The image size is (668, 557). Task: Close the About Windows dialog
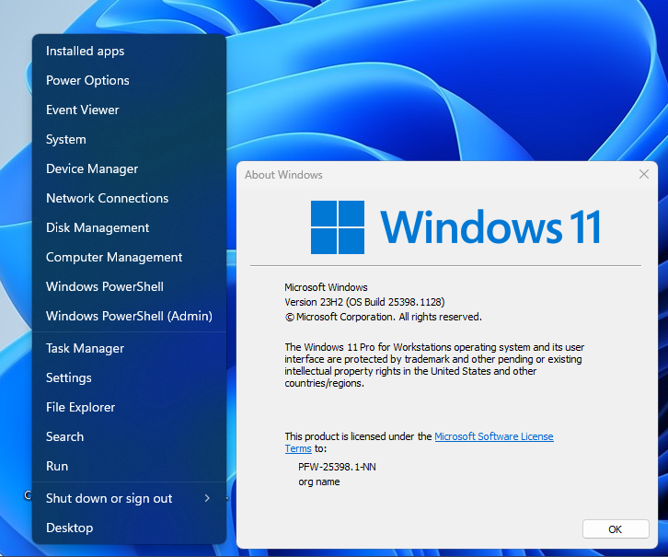pyautogui.click(x=644, y=174)
